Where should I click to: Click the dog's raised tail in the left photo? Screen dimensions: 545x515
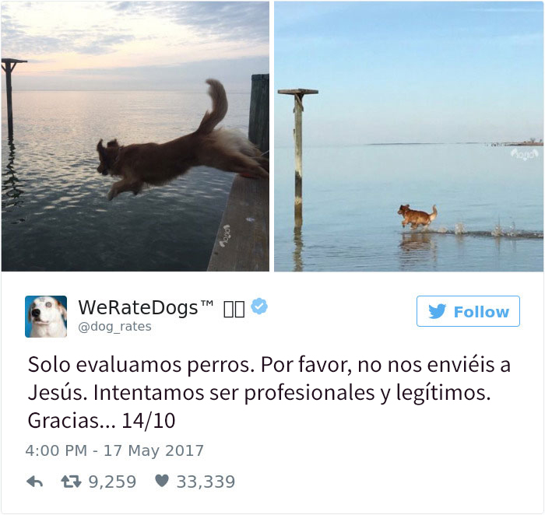coord(214,104)
